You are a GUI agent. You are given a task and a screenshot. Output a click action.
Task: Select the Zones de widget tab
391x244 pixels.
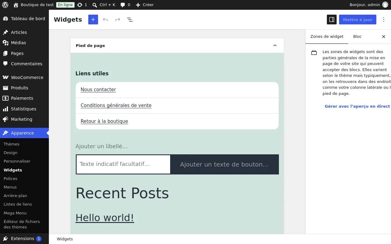pos(327,37)
